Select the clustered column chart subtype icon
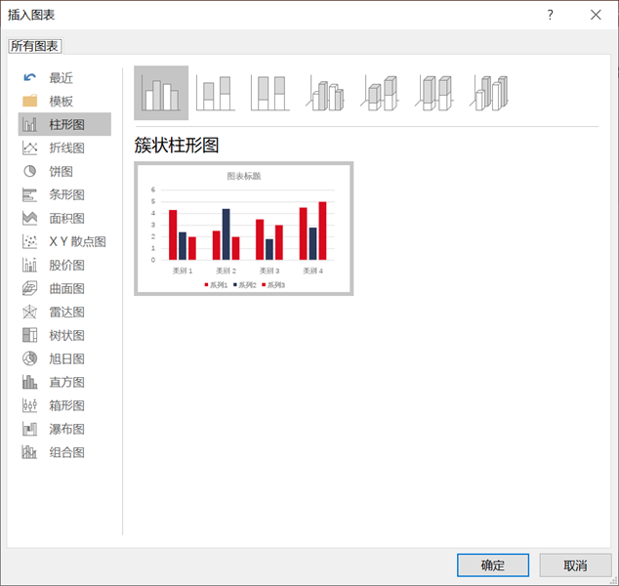The image size is (619, 586). 161,93
